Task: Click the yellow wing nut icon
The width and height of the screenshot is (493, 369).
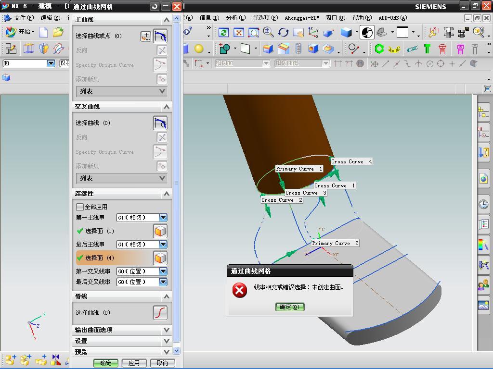Action: (394, 49)
